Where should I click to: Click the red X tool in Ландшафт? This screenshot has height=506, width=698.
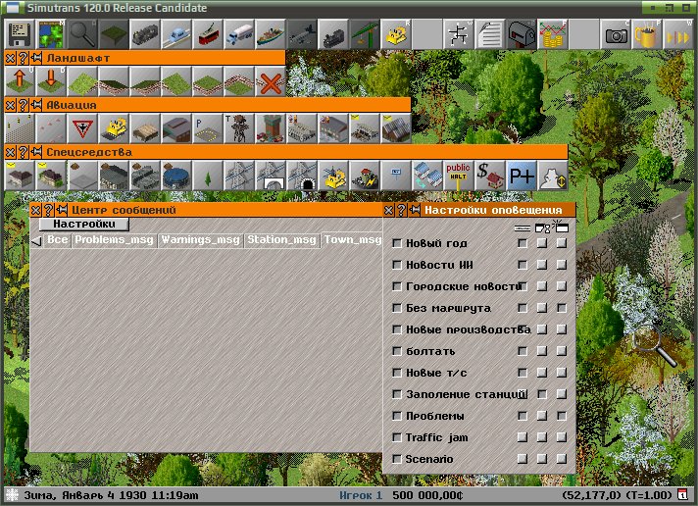click(271, 81)
